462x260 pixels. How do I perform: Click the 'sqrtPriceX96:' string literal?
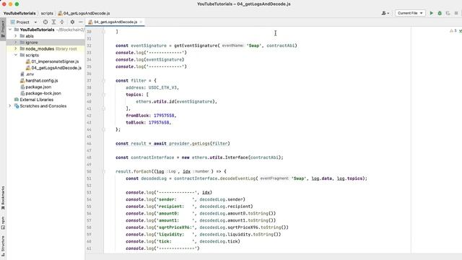[176, 227]
